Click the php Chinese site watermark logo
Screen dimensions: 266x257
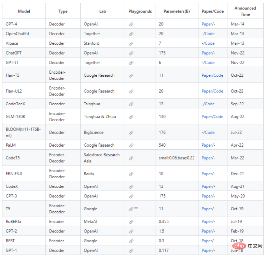pyautogui.click(x=247, y=246)
